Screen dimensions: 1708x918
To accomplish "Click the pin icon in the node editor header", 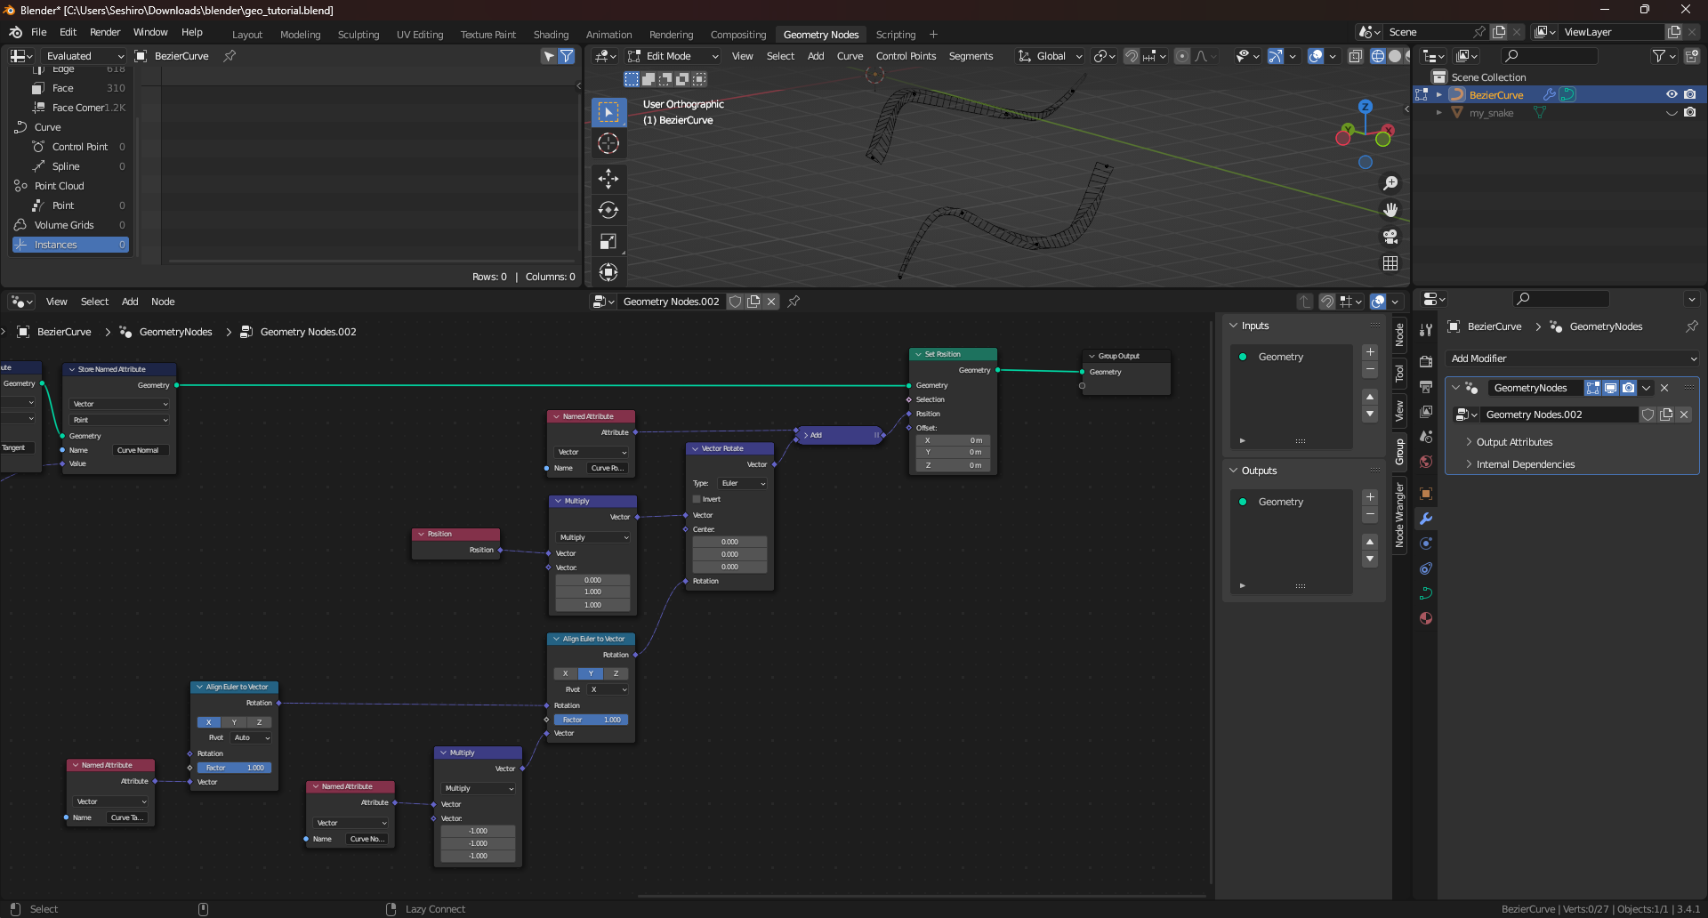I will 793,302.
